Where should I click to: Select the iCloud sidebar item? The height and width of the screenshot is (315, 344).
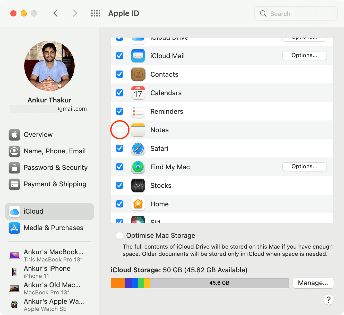(x=49, y=212)
